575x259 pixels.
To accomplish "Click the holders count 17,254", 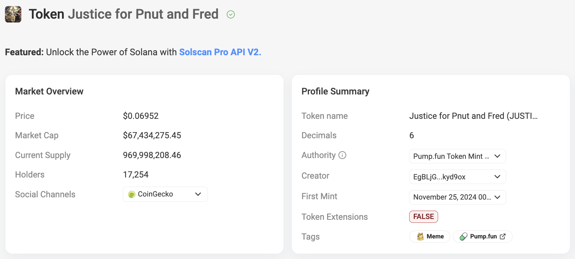I will [x=136, y=175].
